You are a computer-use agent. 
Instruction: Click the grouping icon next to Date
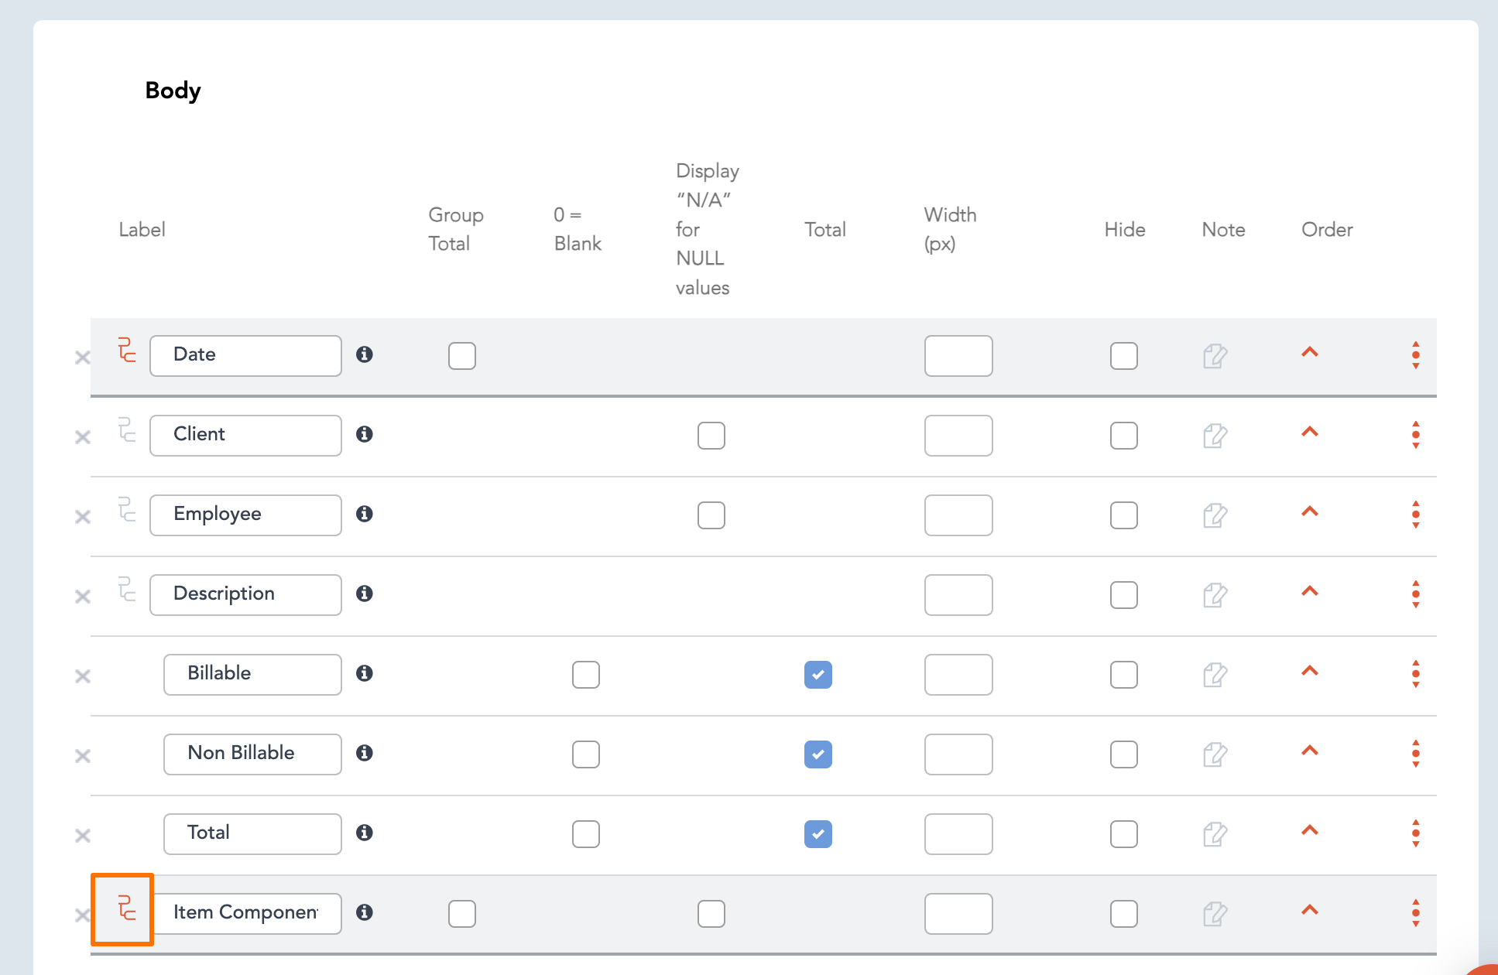(x=127, y=350)
